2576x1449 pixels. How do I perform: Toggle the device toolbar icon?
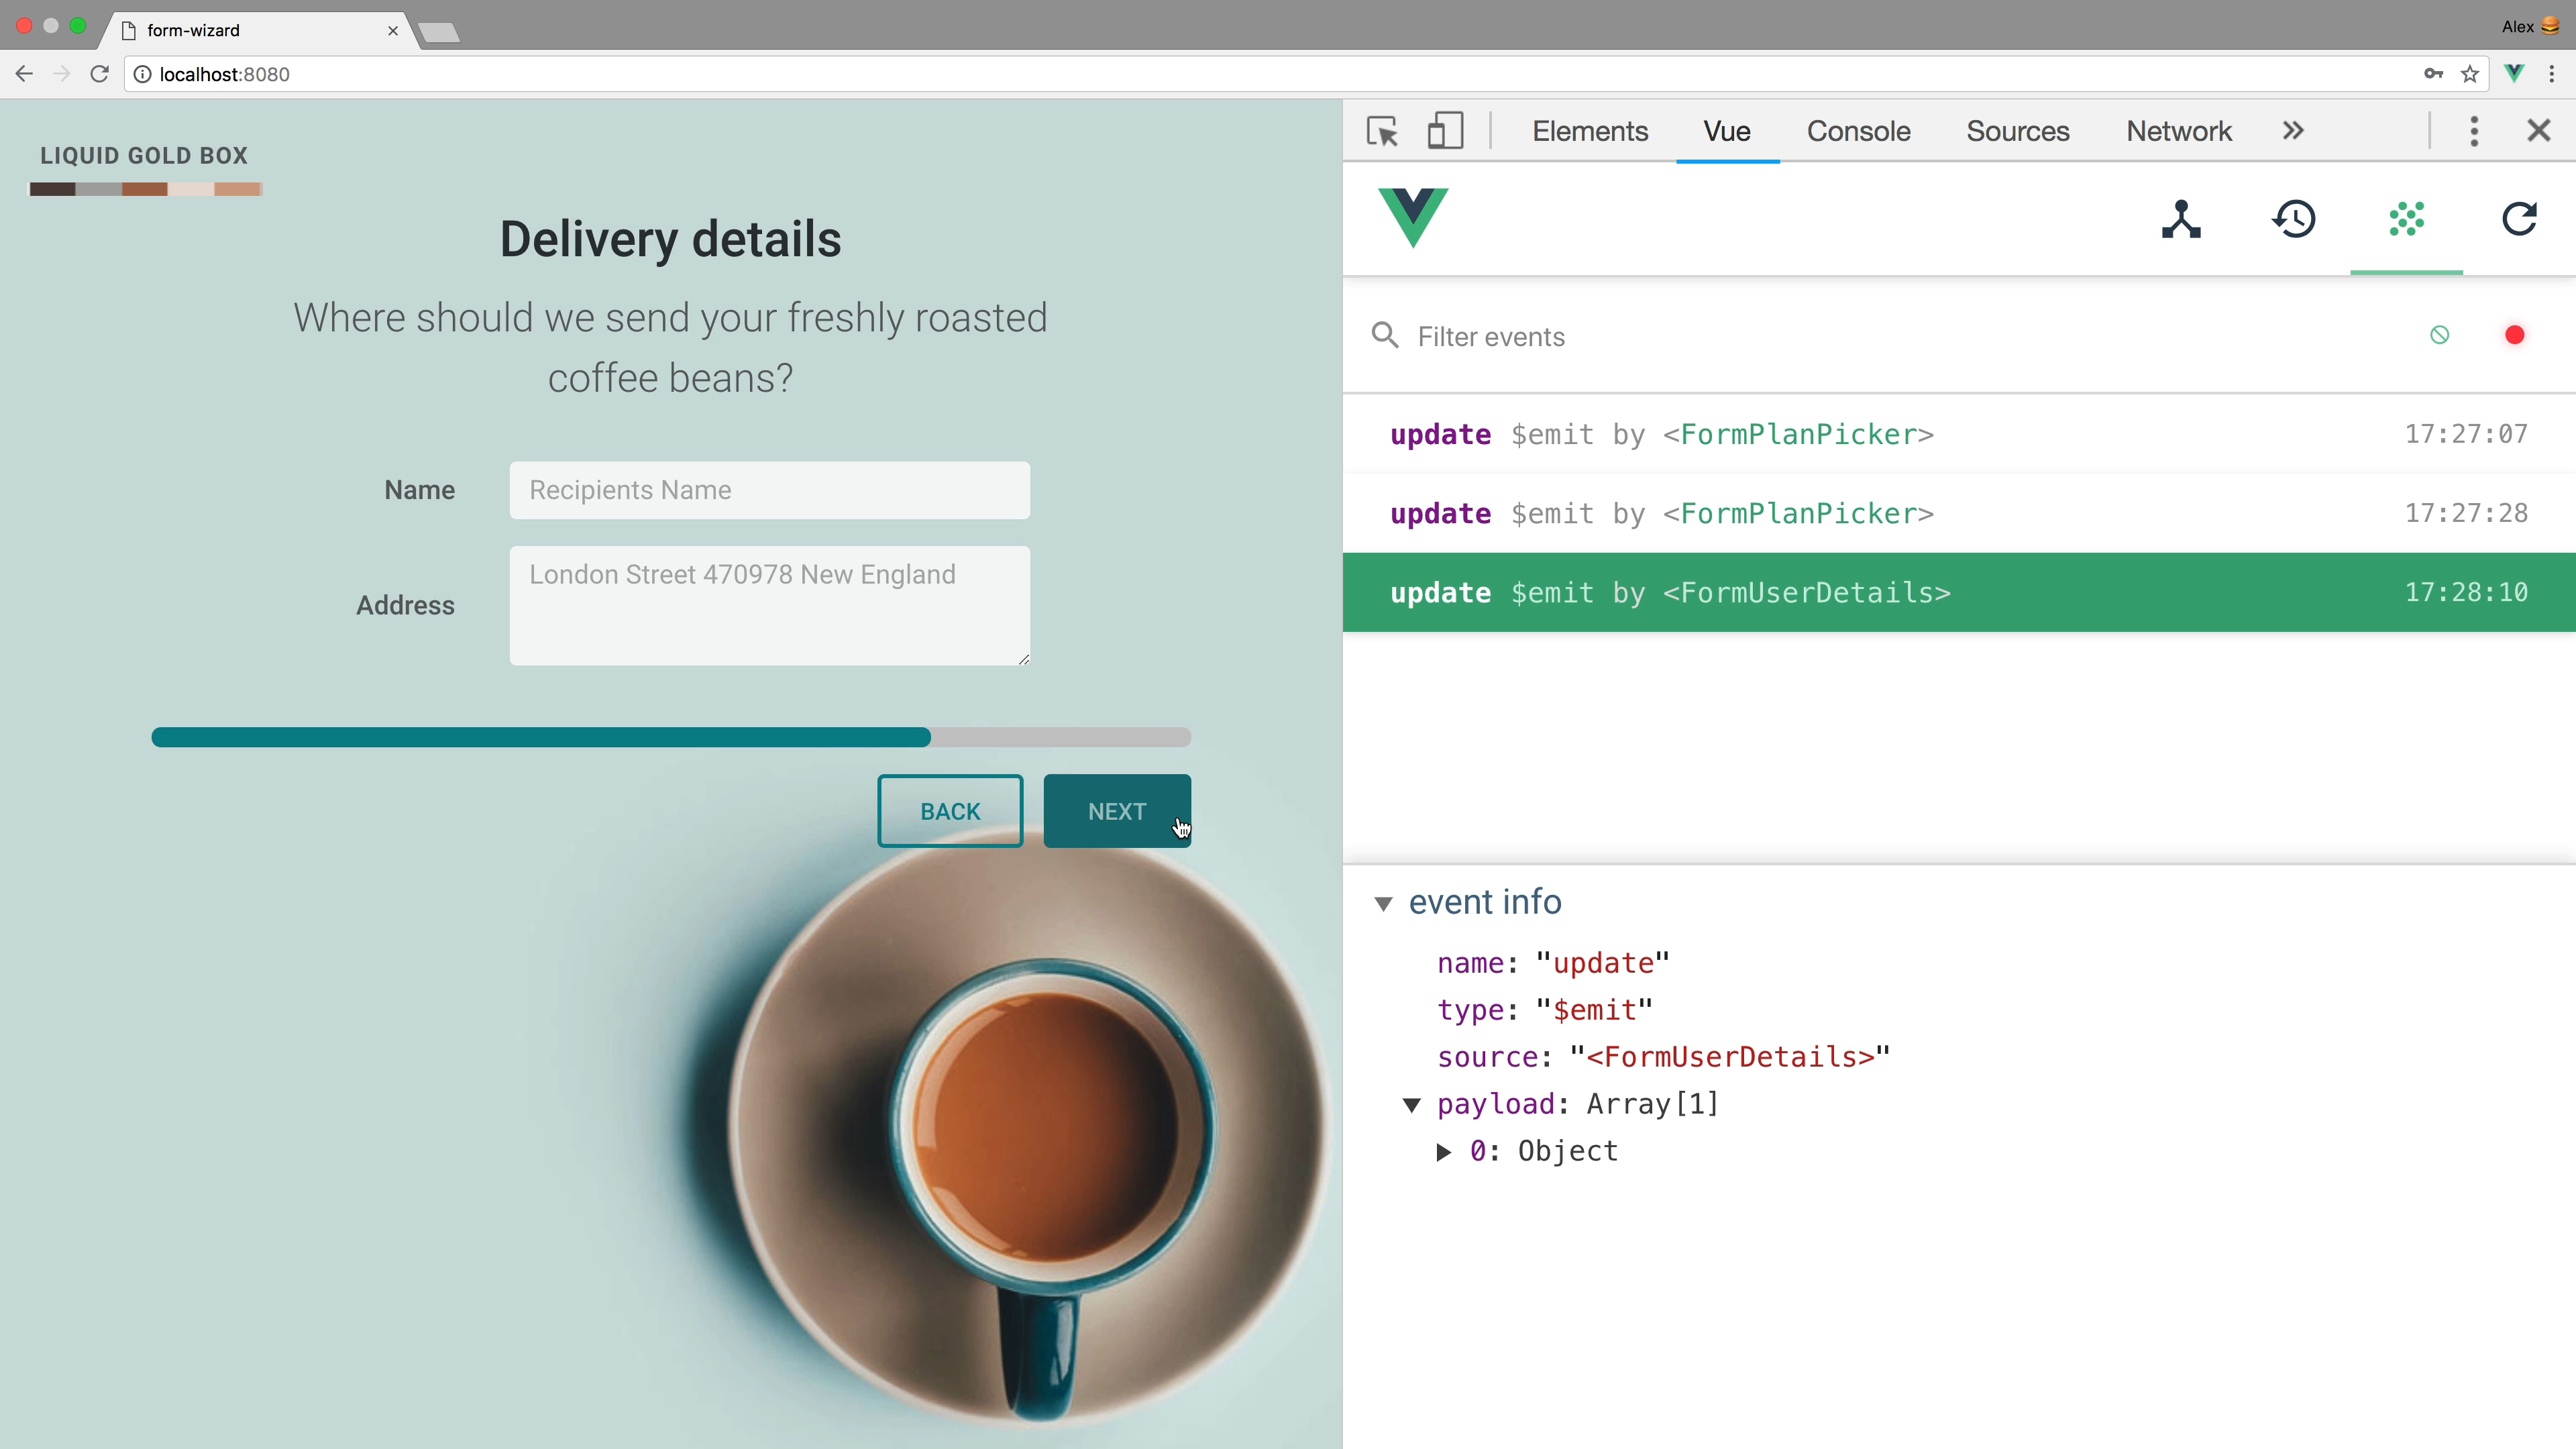pos(1444,131)
